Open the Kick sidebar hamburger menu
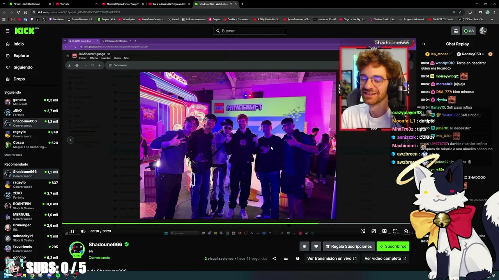The height and width of the screenshot is (280, 499). coord(8,31)
